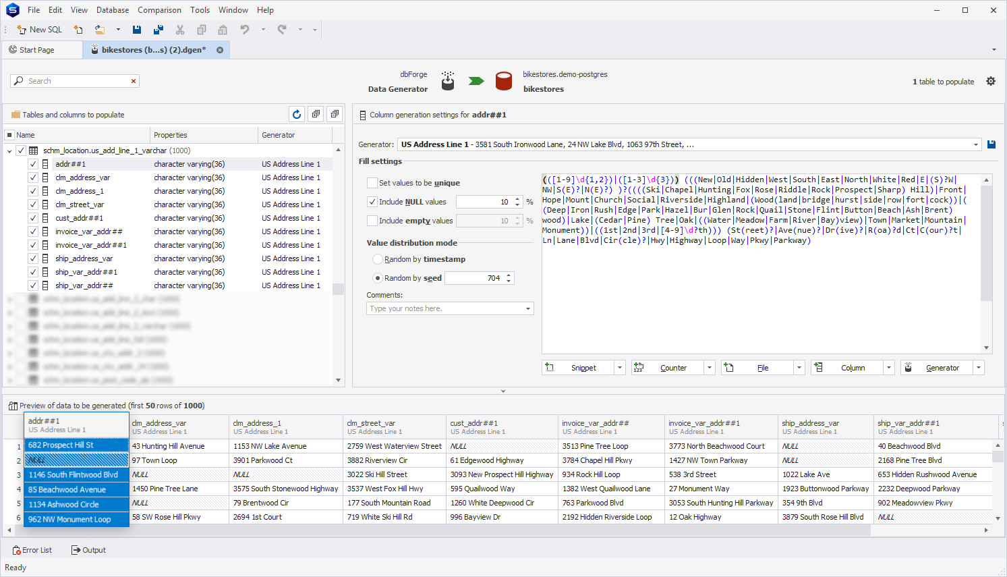This screenshot has height=577, width=1007.
Task: Check Include empty values
Action: tap(372, 221)
